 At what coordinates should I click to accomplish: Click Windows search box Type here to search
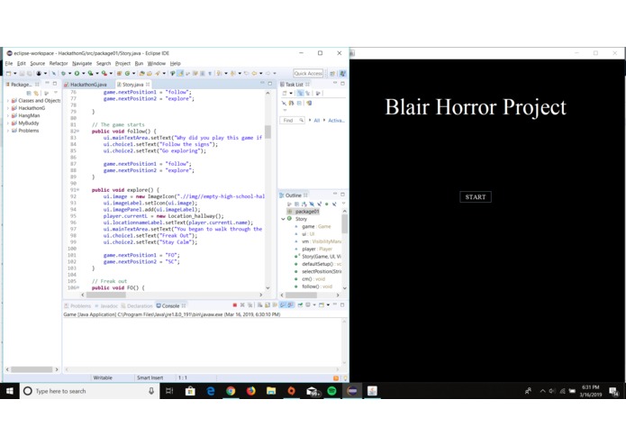pos(90,391)
